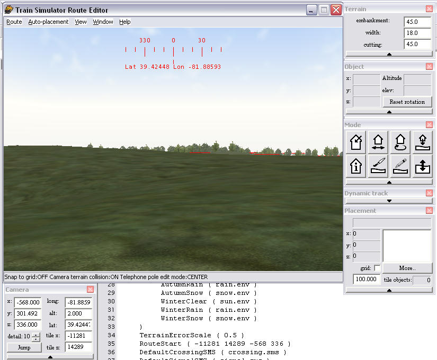437x360 pixels.
Task: Click the Placement x coordinate field
Action: tap(367, 234)
